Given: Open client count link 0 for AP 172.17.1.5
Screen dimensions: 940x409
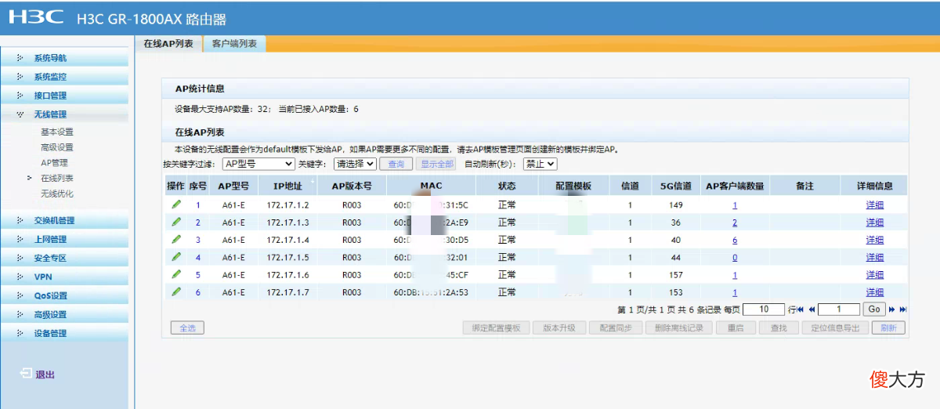Looking at the screenshot, I should 735,257.
